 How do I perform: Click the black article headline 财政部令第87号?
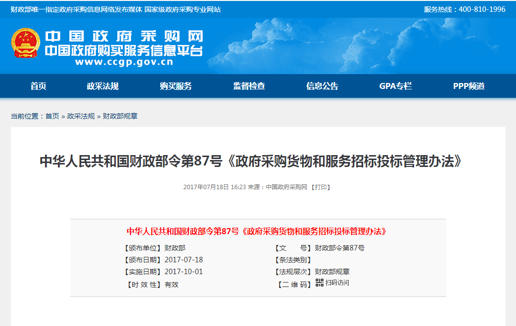[251, 162]
